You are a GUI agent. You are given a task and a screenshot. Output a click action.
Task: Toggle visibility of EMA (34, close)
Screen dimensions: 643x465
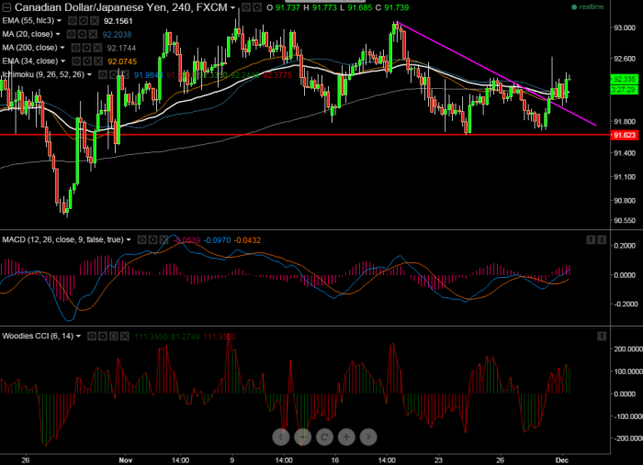click(74, 61)
